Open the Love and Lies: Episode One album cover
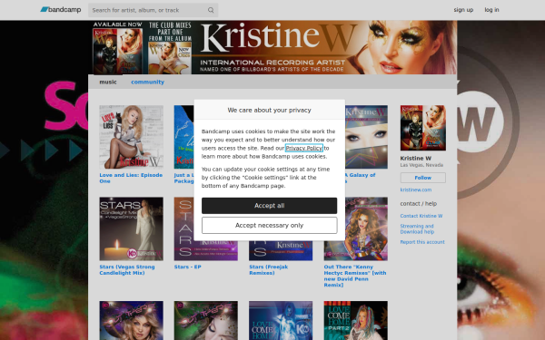Screen dimensions: 545x340 coord(131,137)
